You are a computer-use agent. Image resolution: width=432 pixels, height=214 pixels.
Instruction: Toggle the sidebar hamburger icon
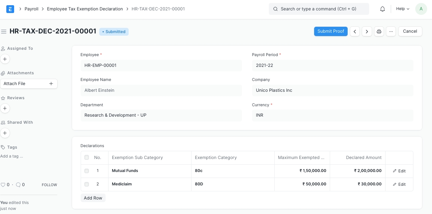pos(4,32)
